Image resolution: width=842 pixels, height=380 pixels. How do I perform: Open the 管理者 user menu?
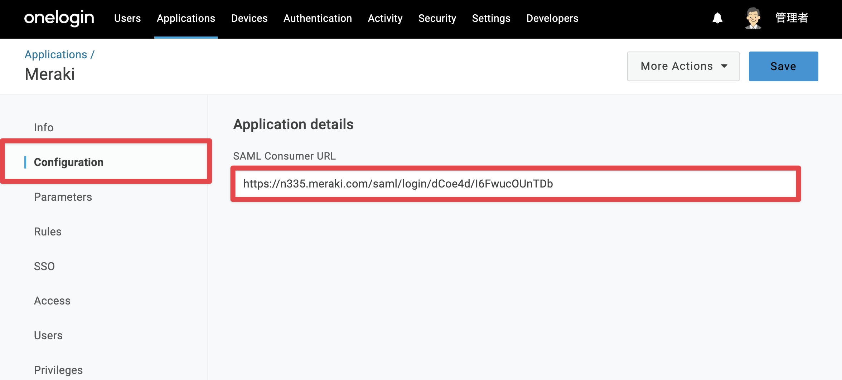point(792,18)
